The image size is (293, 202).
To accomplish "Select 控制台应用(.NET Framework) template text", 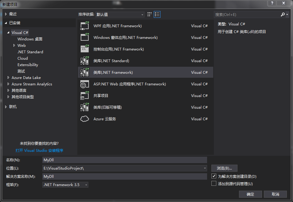I will (x=119, y=49).
